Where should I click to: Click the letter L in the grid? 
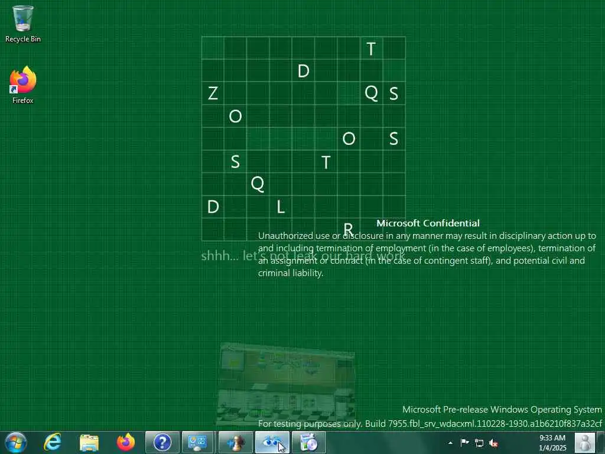[x=281, y=207]
